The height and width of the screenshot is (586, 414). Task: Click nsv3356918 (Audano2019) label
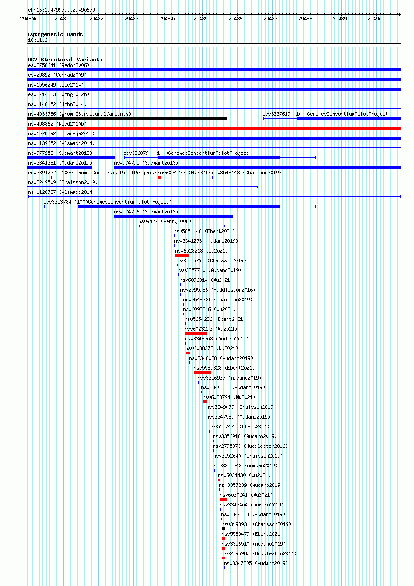point(245,436)
